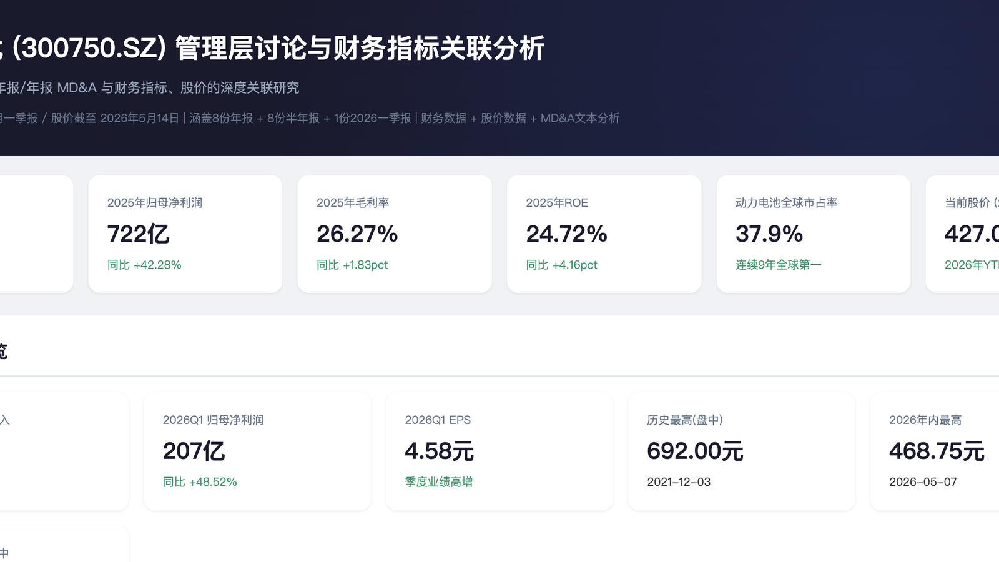Click the MD&A subtitle line under the title
The image size is (999, 562).
point(150,87)
